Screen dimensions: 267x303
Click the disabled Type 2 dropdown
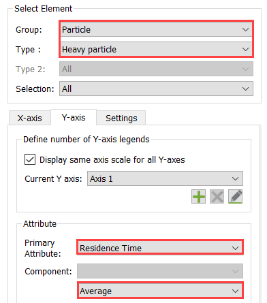(156, 69)
